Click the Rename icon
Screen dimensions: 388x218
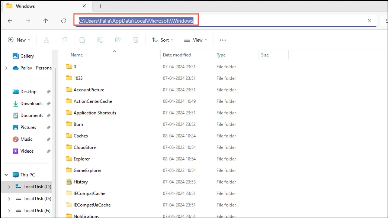pyautogui.click(x=100, y=40)
